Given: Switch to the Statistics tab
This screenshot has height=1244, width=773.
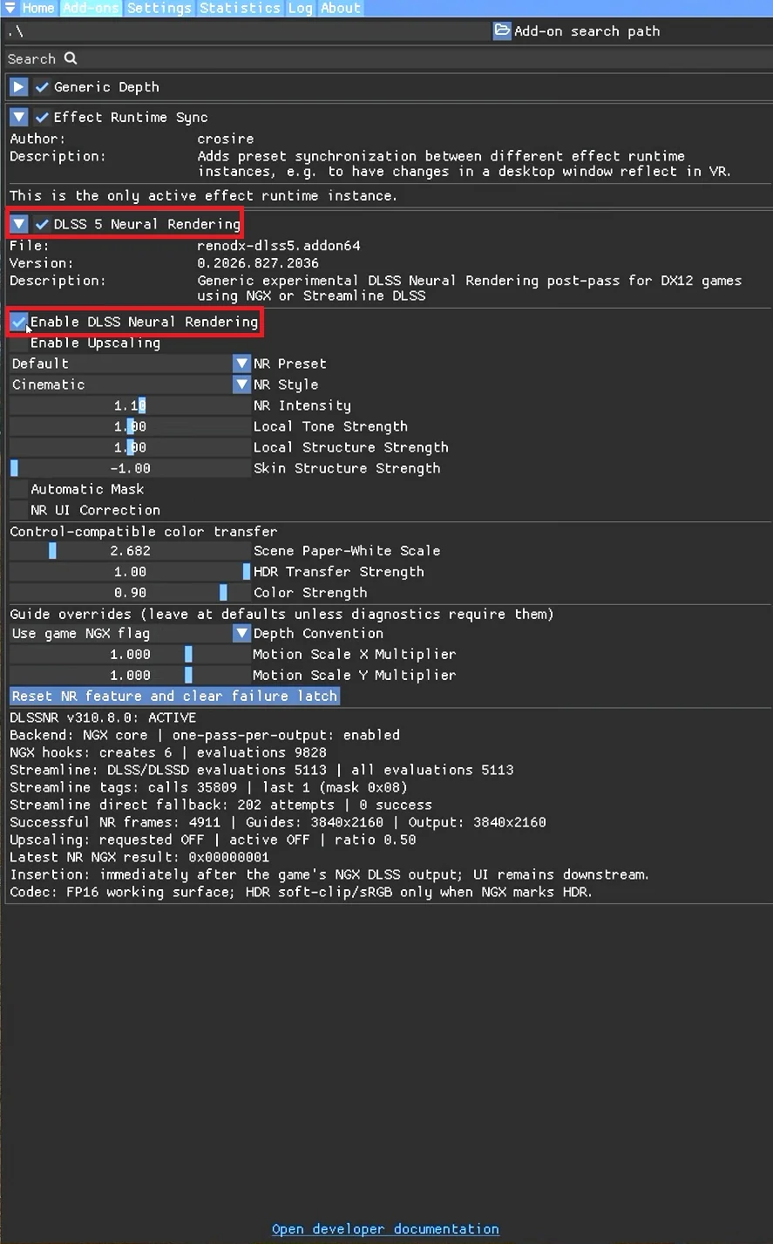Looking at the screenshot, I should pos(241,8).
